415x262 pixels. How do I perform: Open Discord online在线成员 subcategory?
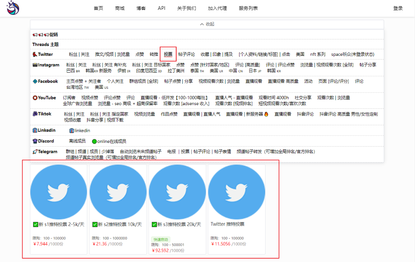click(x=109, y=141)
